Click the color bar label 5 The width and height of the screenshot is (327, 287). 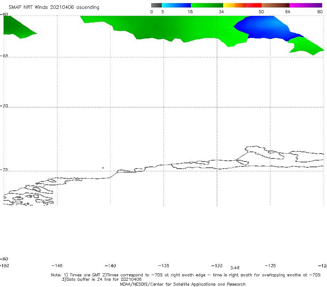point(163,11)
